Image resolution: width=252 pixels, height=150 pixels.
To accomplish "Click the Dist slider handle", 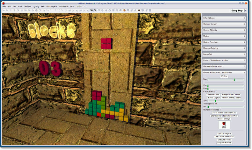I will coord(234,80).
